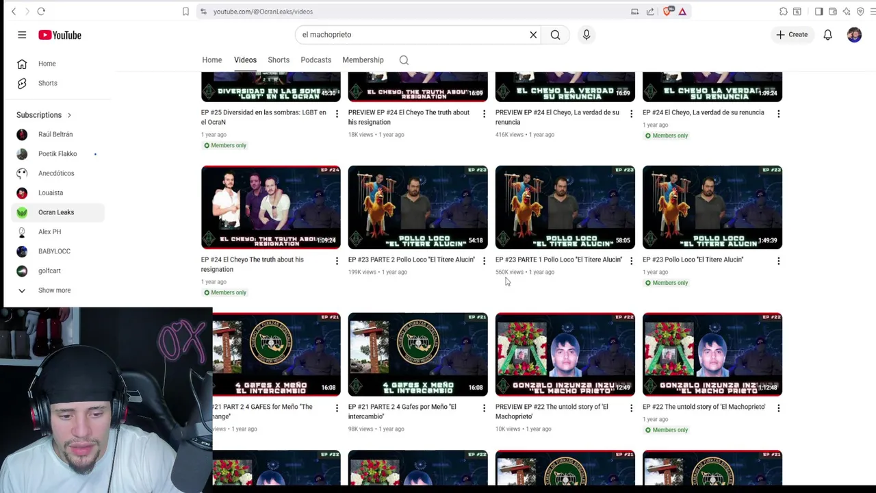Screen dimensions: 876x493
Task: Switch to the channel Shorts tab
Action: coord(279,60)
